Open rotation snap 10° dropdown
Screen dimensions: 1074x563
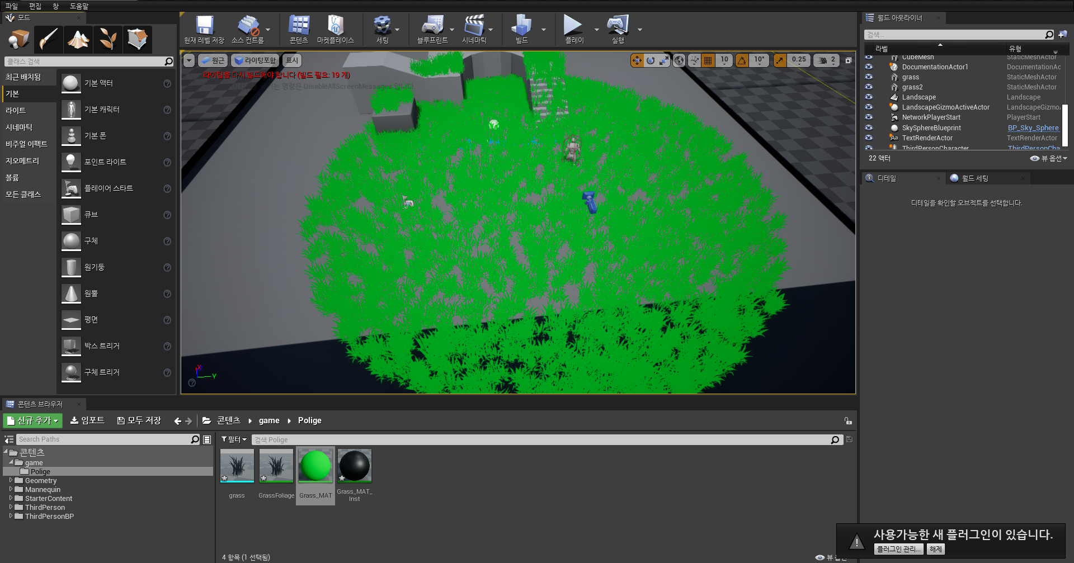click(x=759, y=60)
